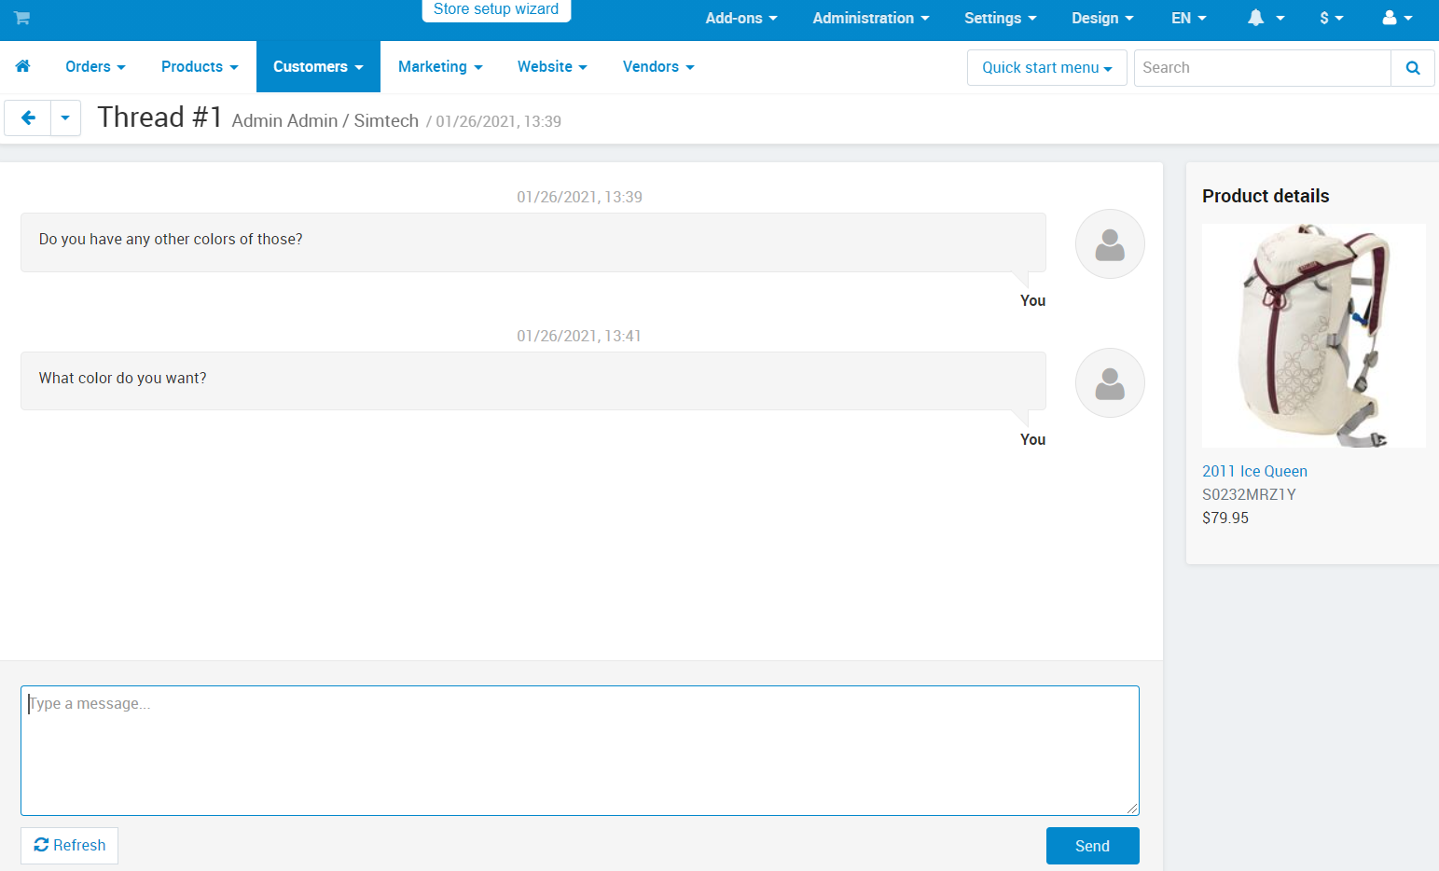This screenshot has width=1439, height=871.
Task: Open the 2011 Ice Queen product link
Action: [1254, 471]
